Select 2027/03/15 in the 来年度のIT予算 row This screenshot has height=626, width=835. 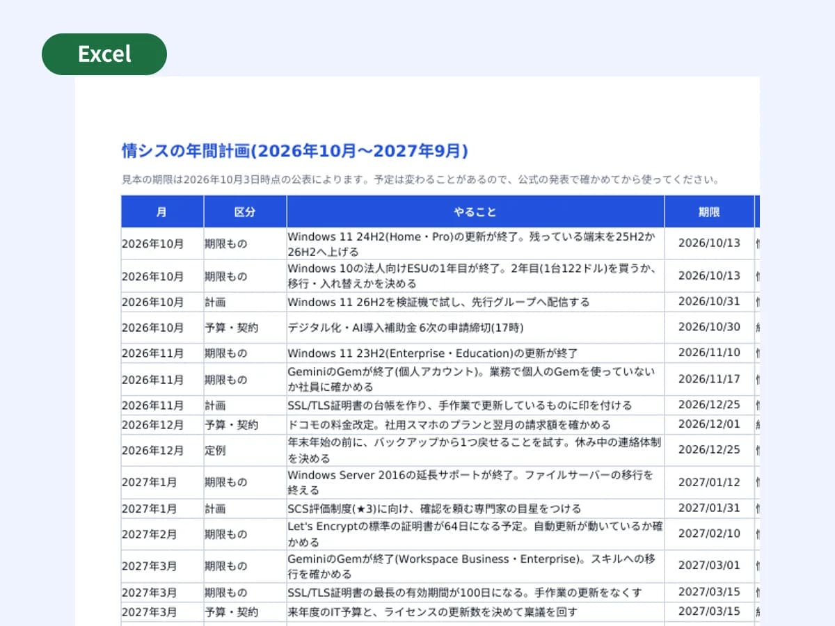[x=709, y=611]
